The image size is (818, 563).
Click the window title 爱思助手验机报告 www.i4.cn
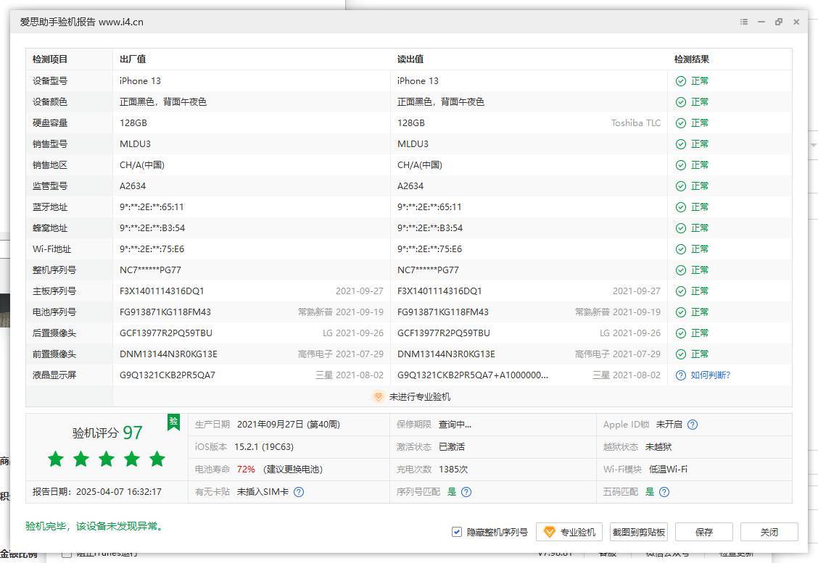81,22
